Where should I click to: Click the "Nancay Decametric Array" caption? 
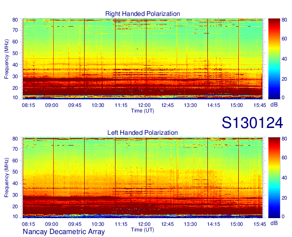coord(64,231)
